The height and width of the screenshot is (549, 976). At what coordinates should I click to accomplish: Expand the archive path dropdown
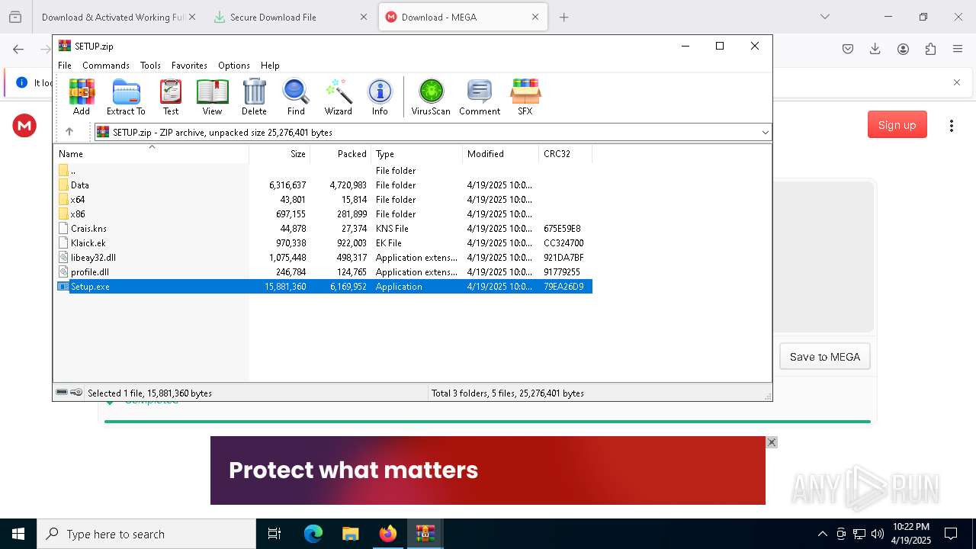[765, 133]
